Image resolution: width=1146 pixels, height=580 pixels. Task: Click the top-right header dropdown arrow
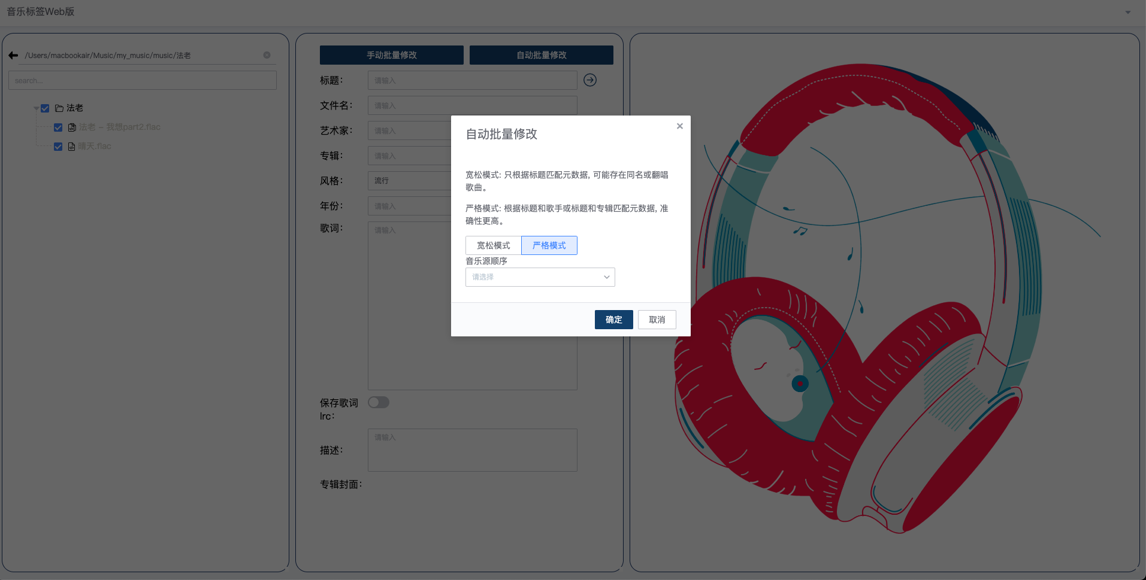point(1128,12)
